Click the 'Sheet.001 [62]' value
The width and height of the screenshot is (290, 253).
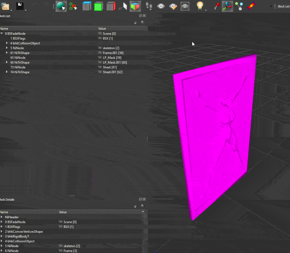[113, 72]
